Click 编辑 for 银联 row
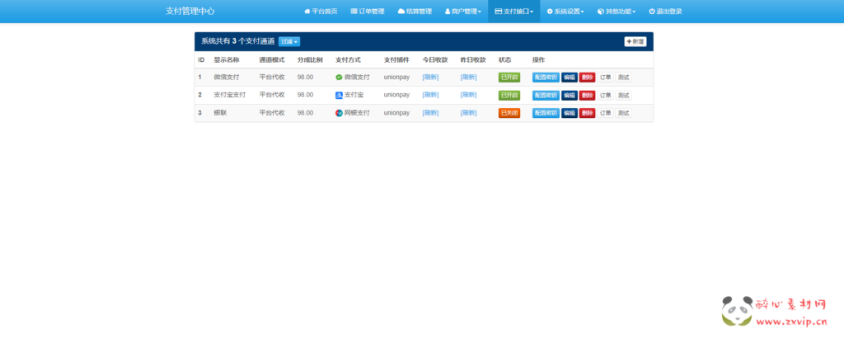This screenshot has height=348, width=844. (570, 113)
